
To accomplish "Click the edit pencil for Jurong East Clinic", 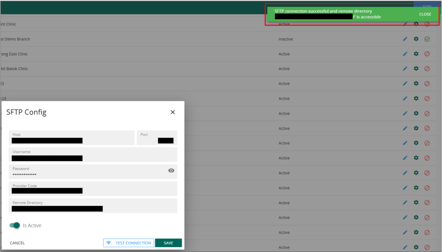I will pos(405,54).
